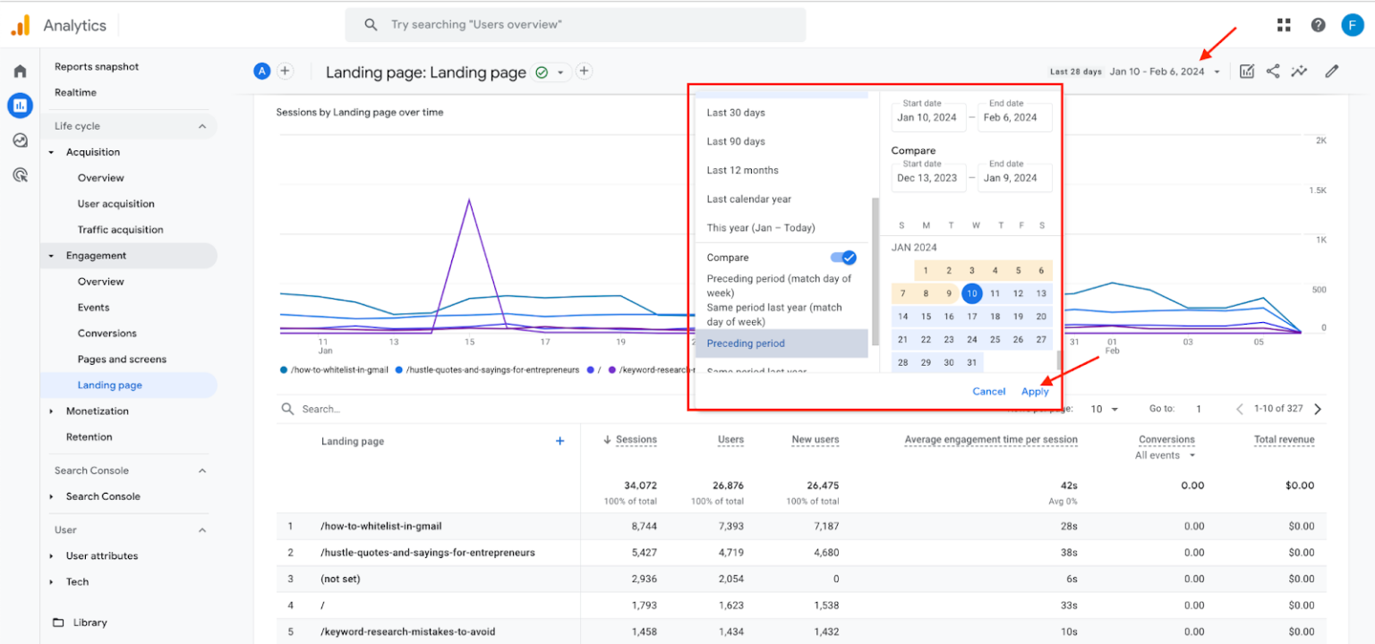Open the customize report icon
The height and width of the screenshot is (644, 1375).
tap(1246, 71)
